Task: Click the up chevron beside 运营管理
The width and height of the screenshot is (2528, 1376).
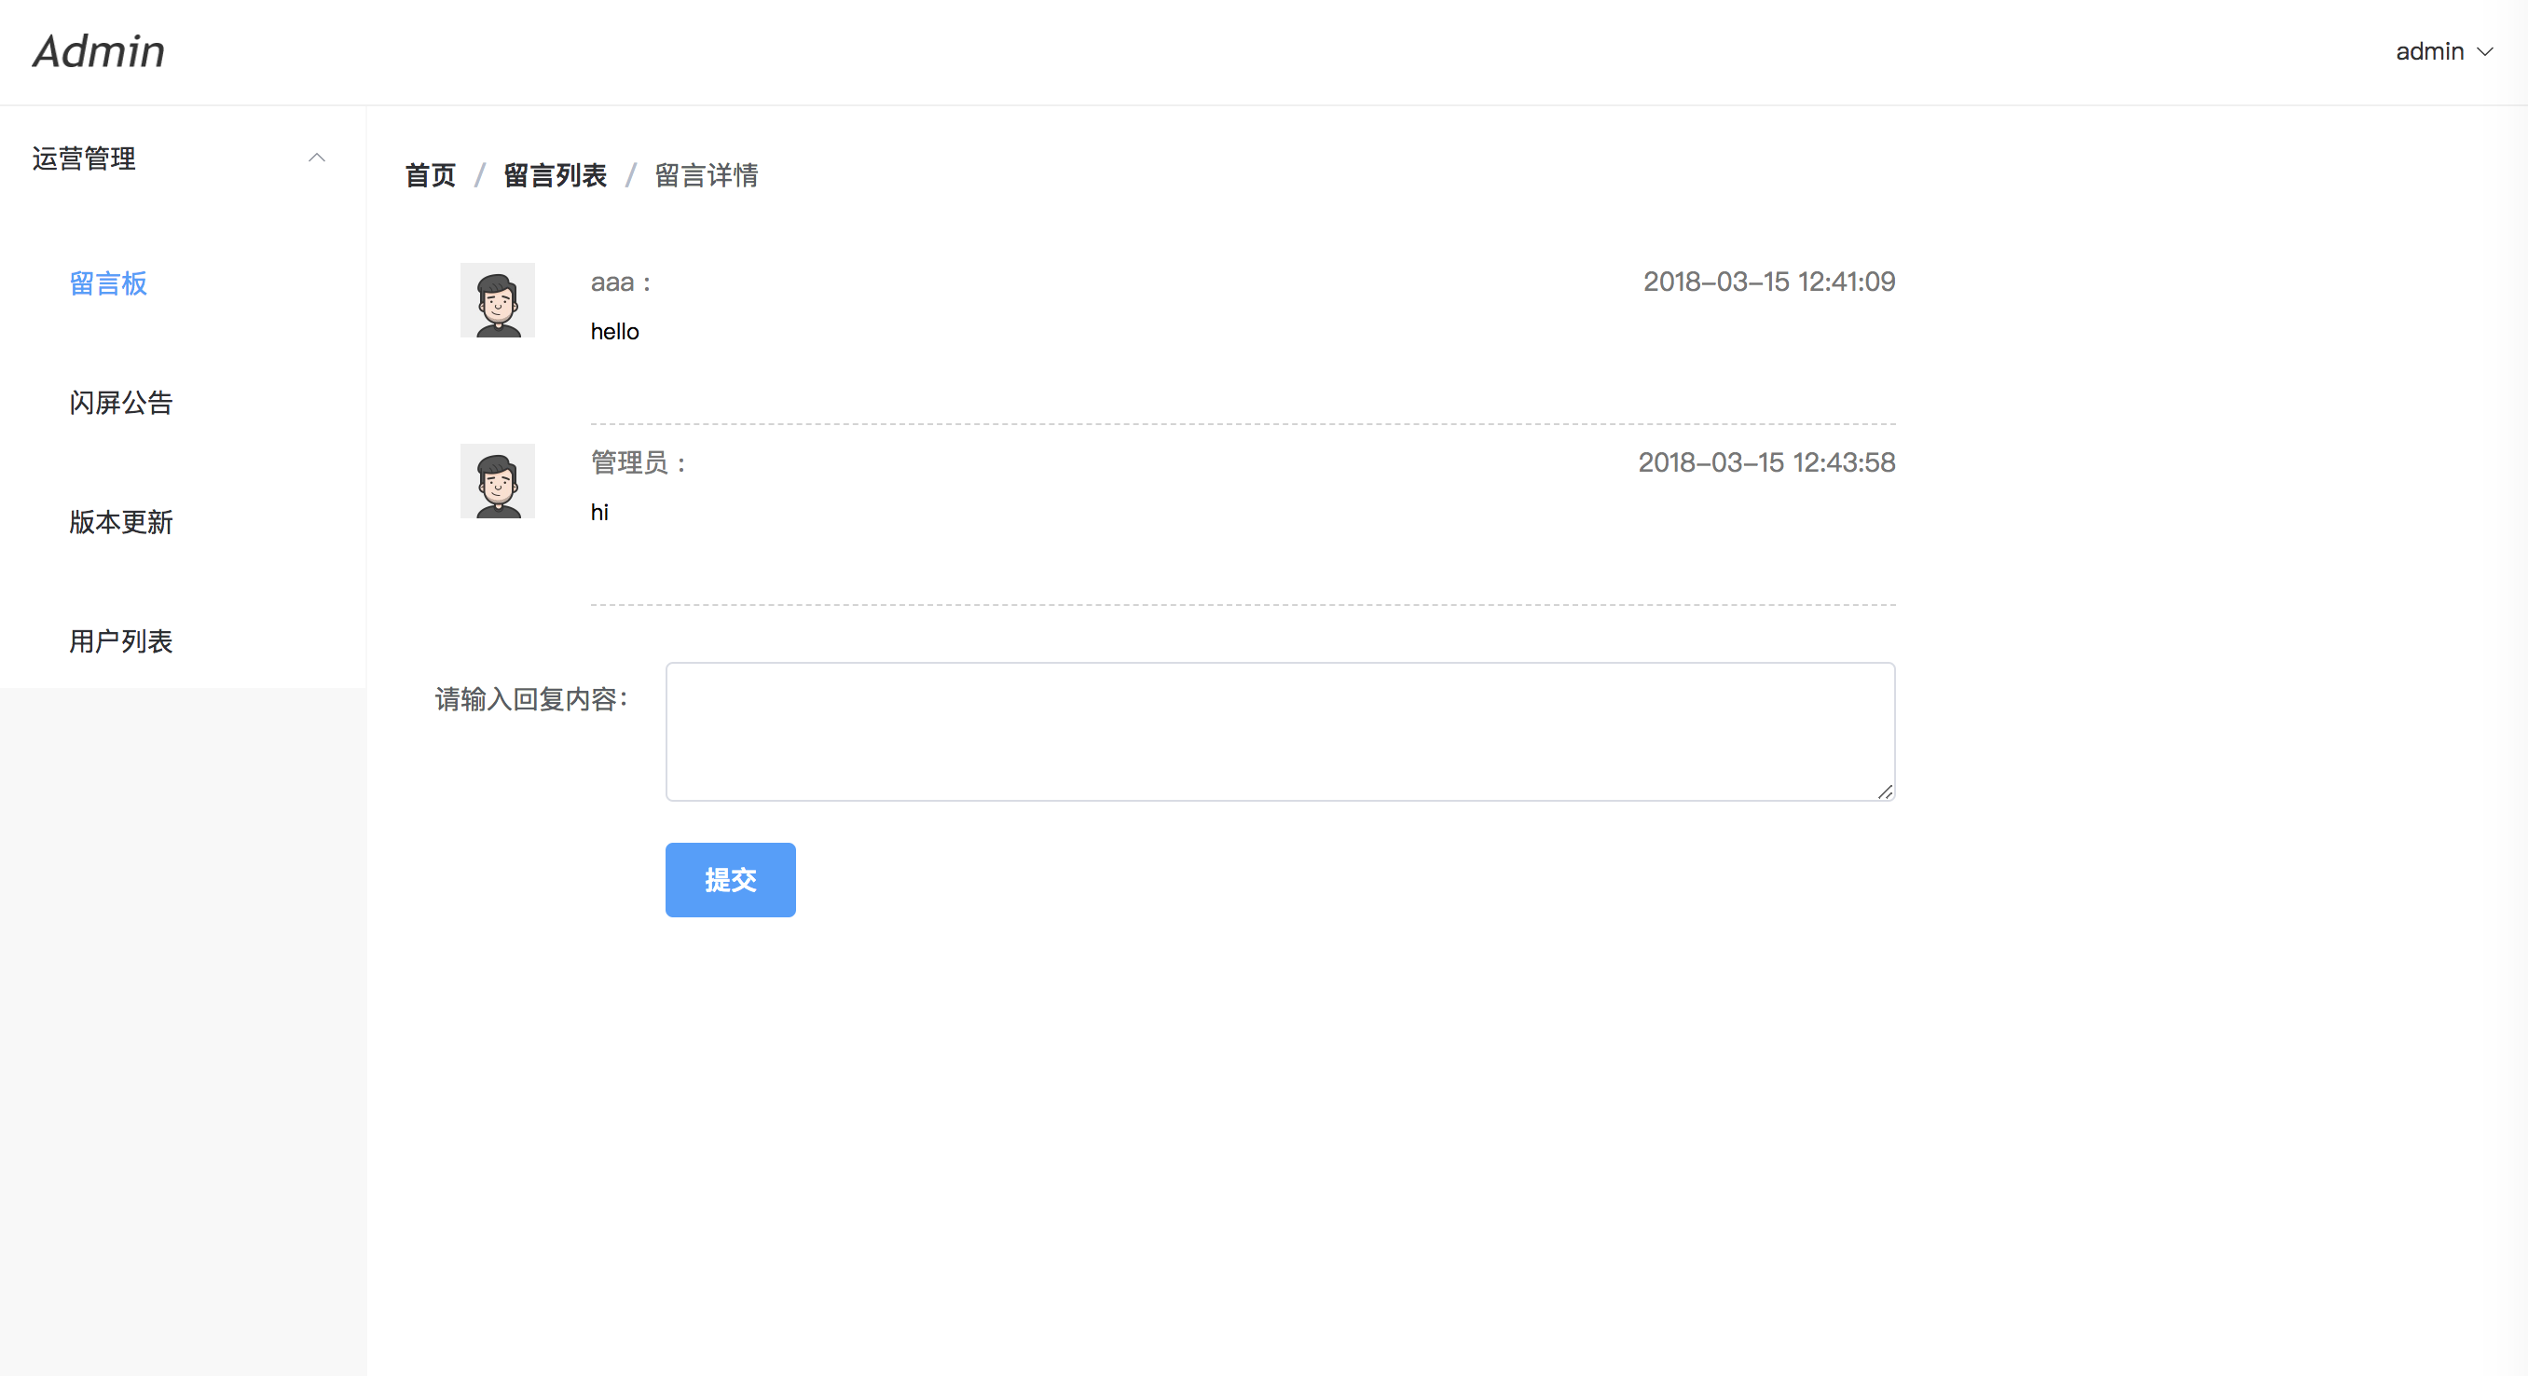Action: click(316, 158)
